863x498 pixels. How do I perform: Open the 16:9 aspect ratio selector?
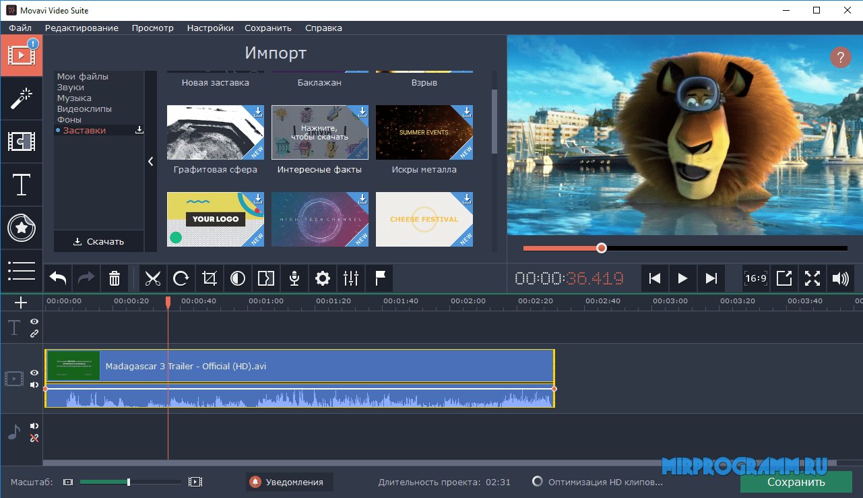(x=756, y=278)
